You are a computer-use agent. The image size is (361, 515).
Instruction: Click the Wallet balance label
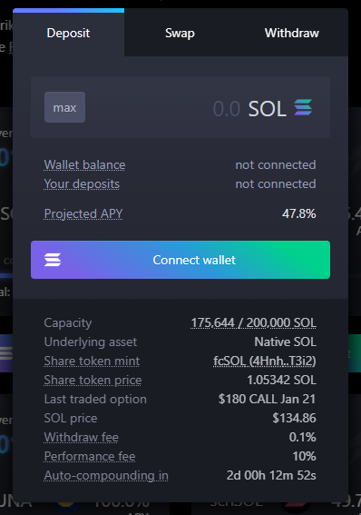[84, 165]
